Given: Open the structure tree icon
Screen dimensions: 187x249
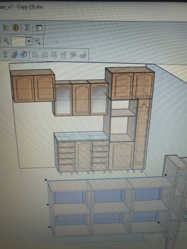Looking at the screenshot, I should point(6,27).
